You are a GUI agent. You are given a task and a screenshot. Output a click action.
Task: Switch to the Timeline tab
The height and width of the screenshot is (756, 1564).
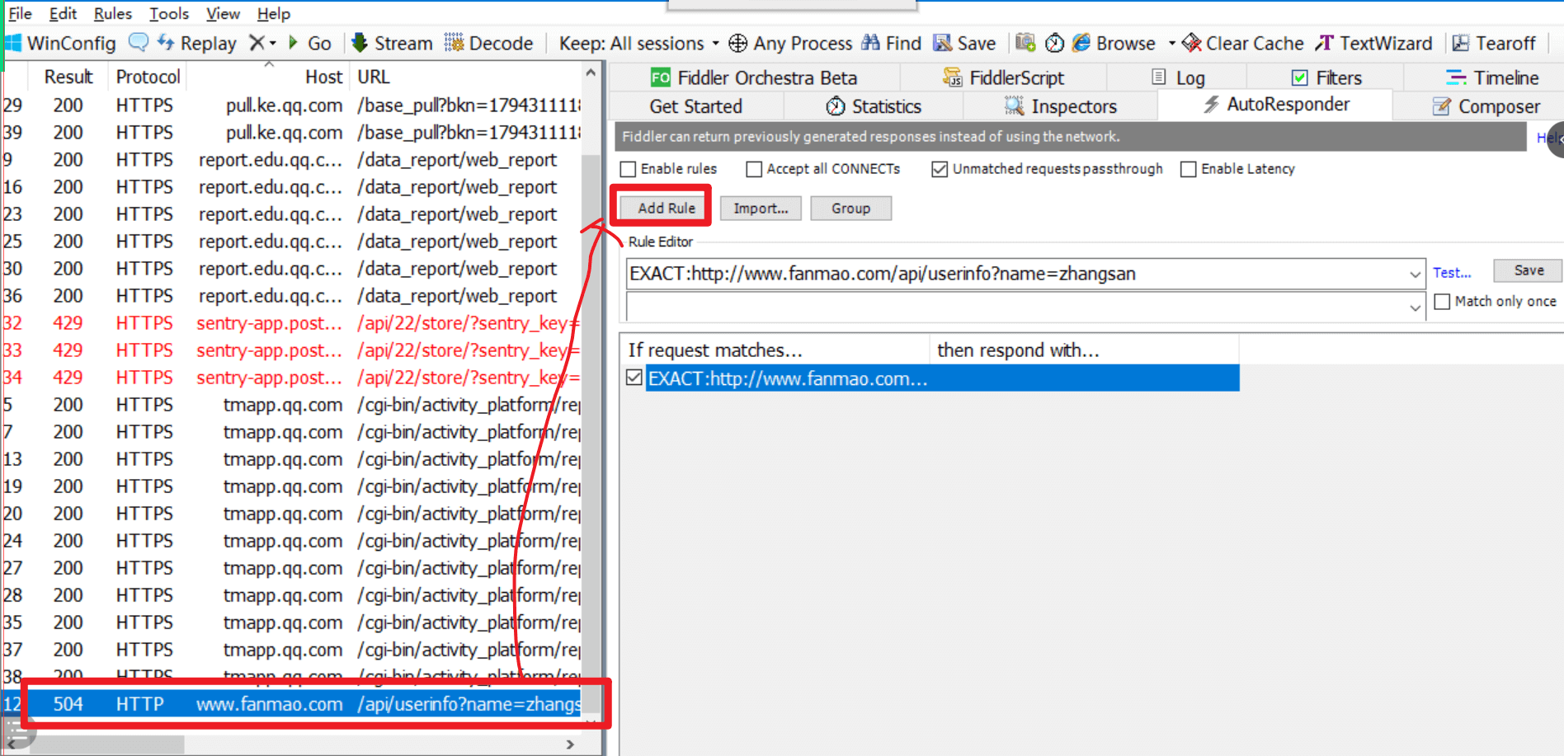point(1492,77)
